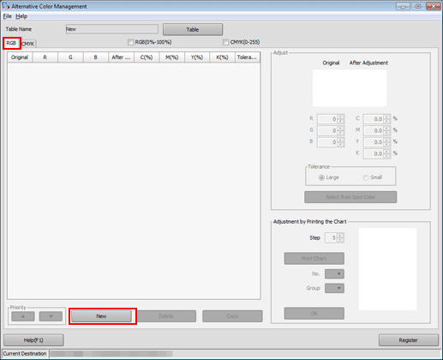Click the Original/After Adjustment color preview

[x=350, y=88]
